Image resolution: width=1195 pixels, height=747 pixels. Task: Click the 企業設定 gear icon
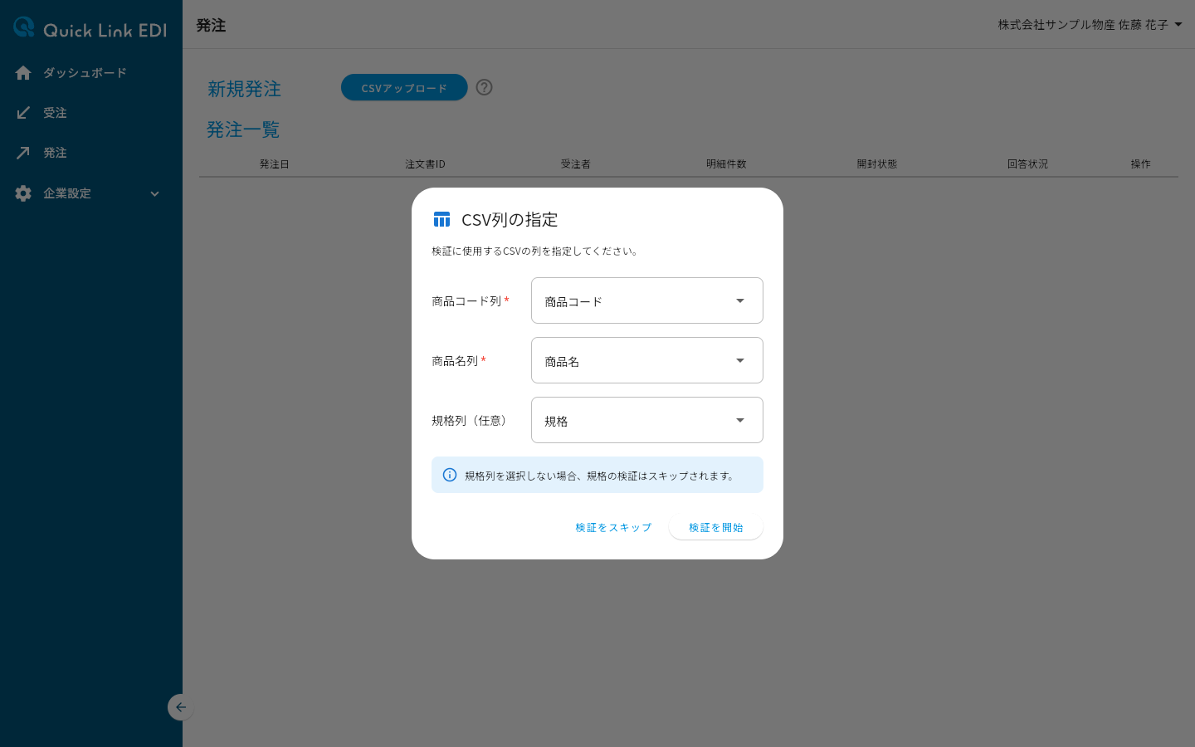pyautogui.click(x=23, y=193)
